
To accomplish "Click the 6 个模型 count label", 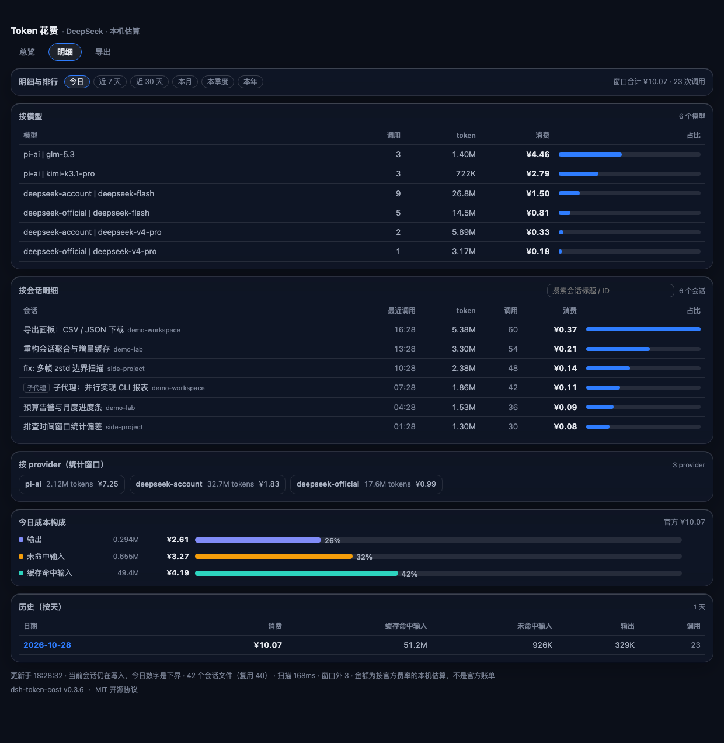I will tap(692, 116).
